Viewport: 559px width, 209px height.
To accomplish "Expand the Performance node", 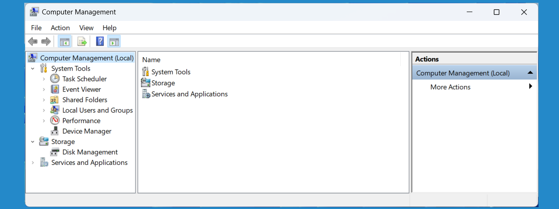I will coord(44,121).
